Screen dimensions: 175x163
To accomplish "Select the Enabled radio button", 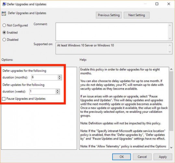I will tap(4, 33).
